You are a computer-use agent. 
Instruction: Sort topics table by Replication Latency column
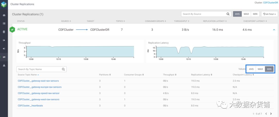(202, 75)
